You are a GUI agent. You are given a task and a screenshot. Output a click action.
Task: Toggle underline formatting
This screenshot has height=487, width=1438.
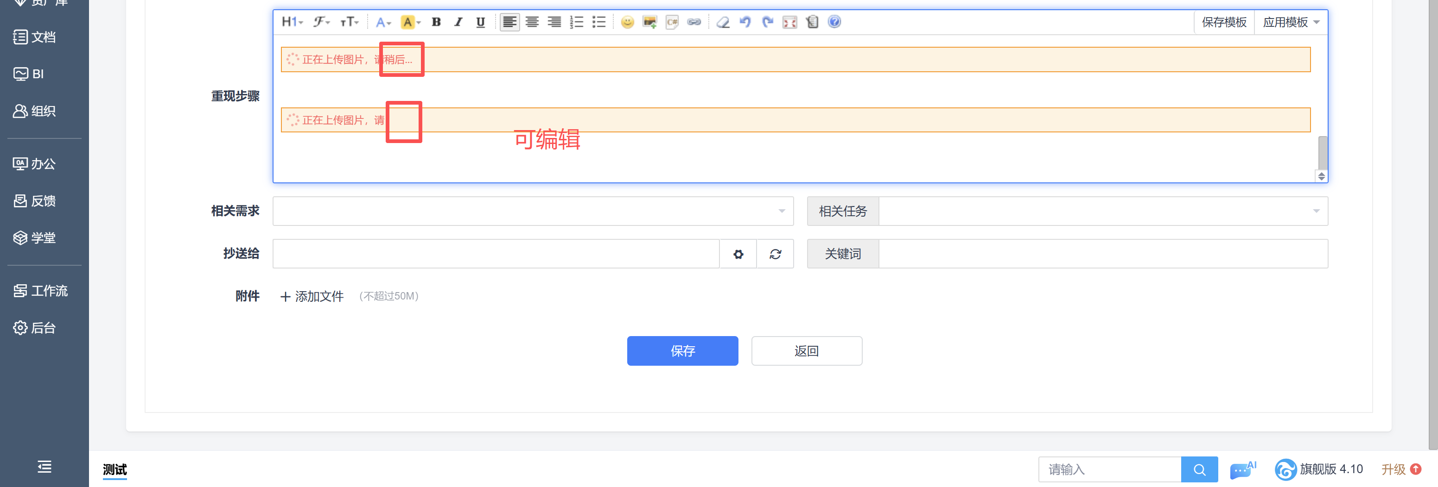click(x=480, y=22)
